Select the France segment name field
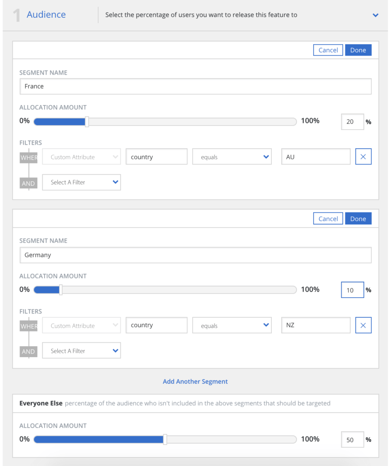Image resolution: width=390 pixels, height=466 pixels. (x=195, y=86)
